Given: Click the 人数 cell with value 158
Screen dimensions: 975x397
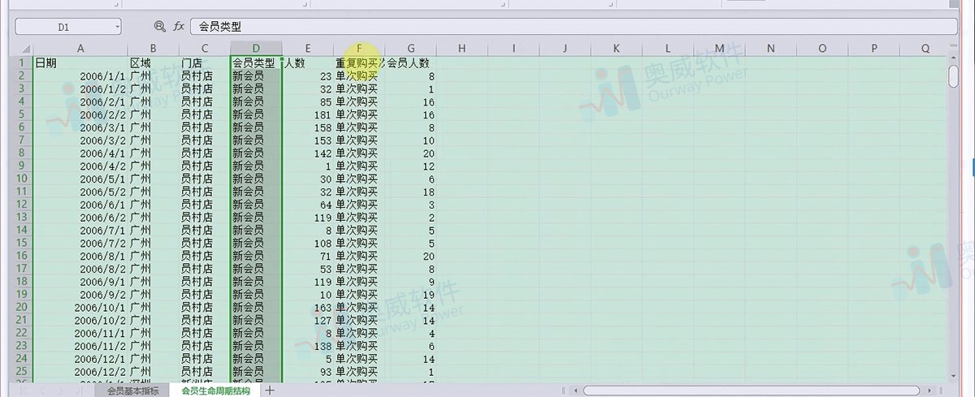Looking at the screenshot, I should 308,127.
